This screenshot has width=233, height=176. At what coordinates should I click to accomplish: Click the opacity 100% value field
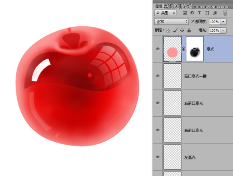tap(215, 22)
